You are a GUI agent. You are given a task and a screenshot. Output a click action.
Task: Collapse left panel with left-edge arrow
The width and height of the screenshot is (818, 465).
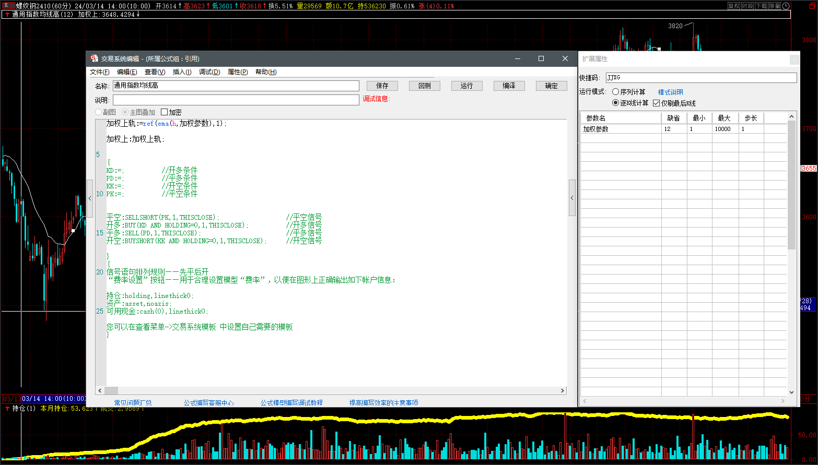pyautogui.click(x=90, y=198)
